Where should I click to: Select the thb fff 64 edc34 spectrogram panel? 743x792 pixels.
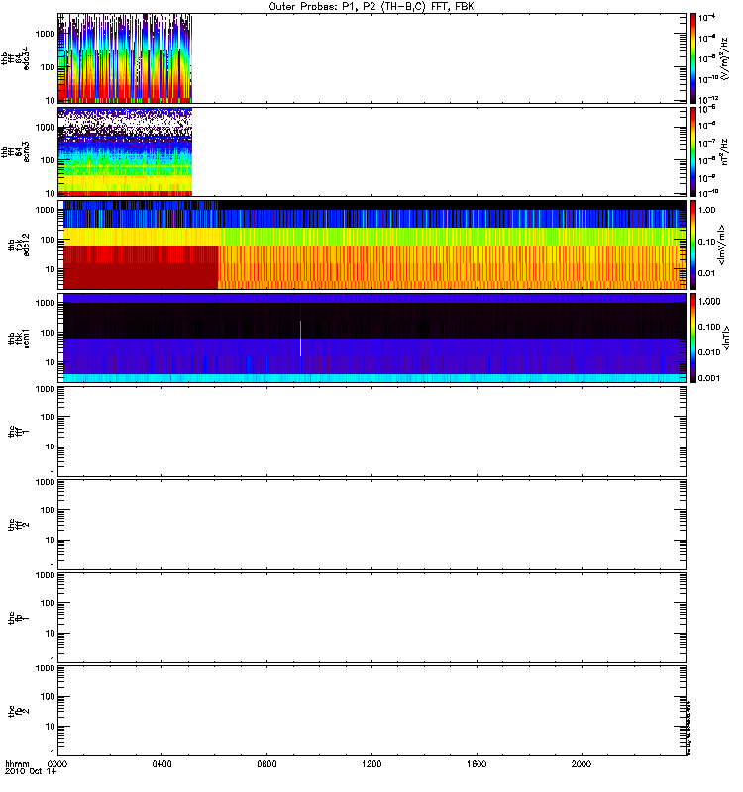click(371, 58)
